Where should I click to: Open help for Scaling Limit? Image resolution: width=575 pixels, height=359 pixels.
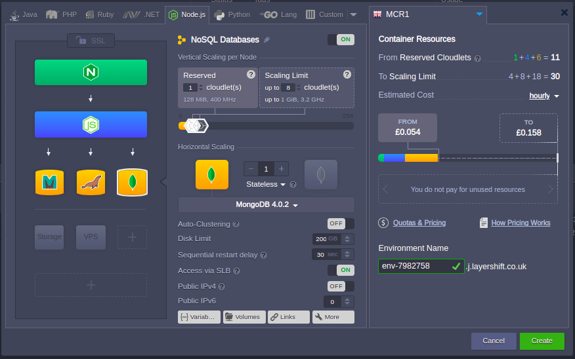tap(347, 75)
